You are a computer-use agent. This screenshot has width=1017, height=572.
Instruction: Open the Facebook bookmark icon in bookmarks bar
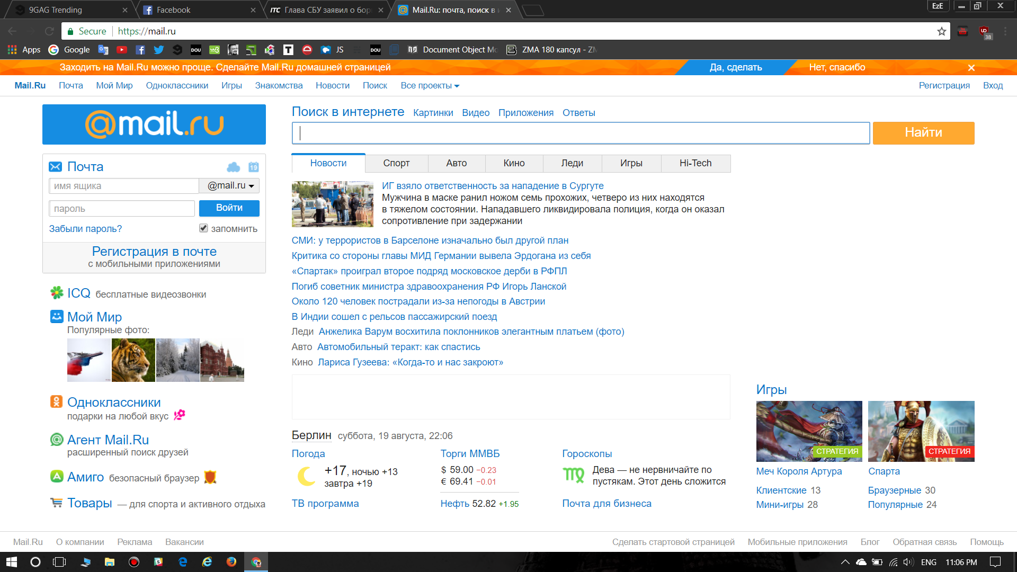click(140, 50)
